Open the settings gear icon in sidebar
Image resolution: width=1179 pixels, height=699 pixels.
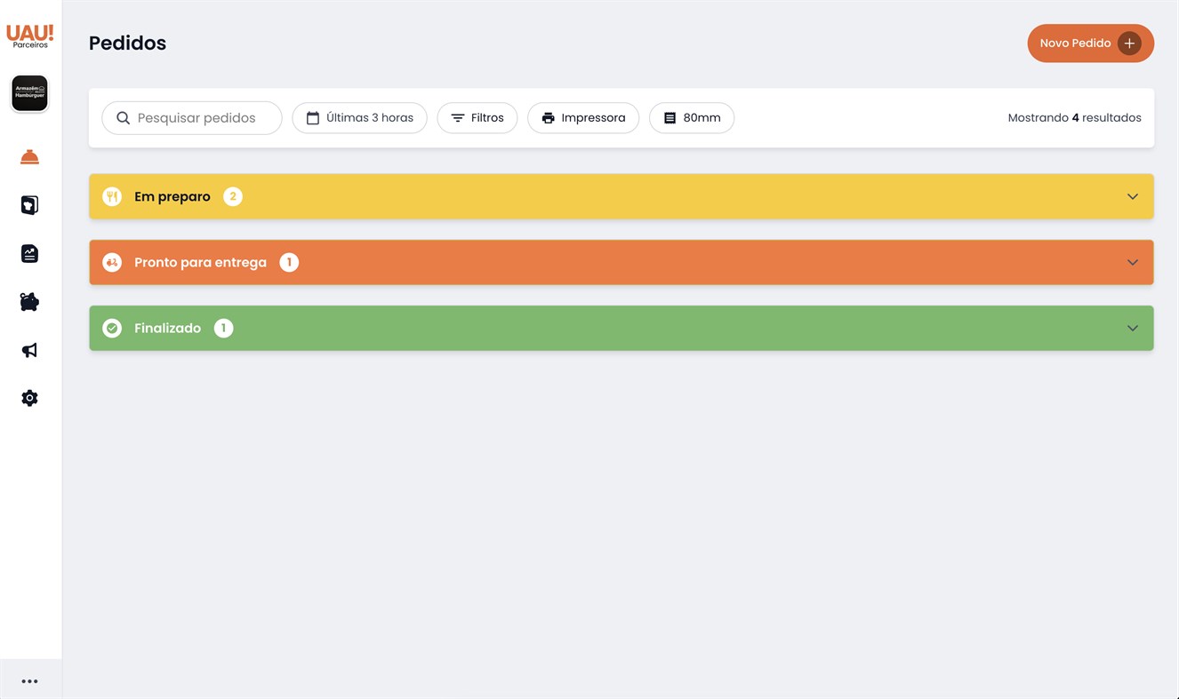[x=29, y=398]
